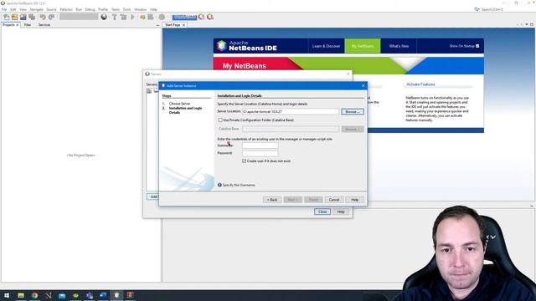This screenshot has width=536, height=301.
Task: Click the Server Location text field
Action: [x=291, y=111]
